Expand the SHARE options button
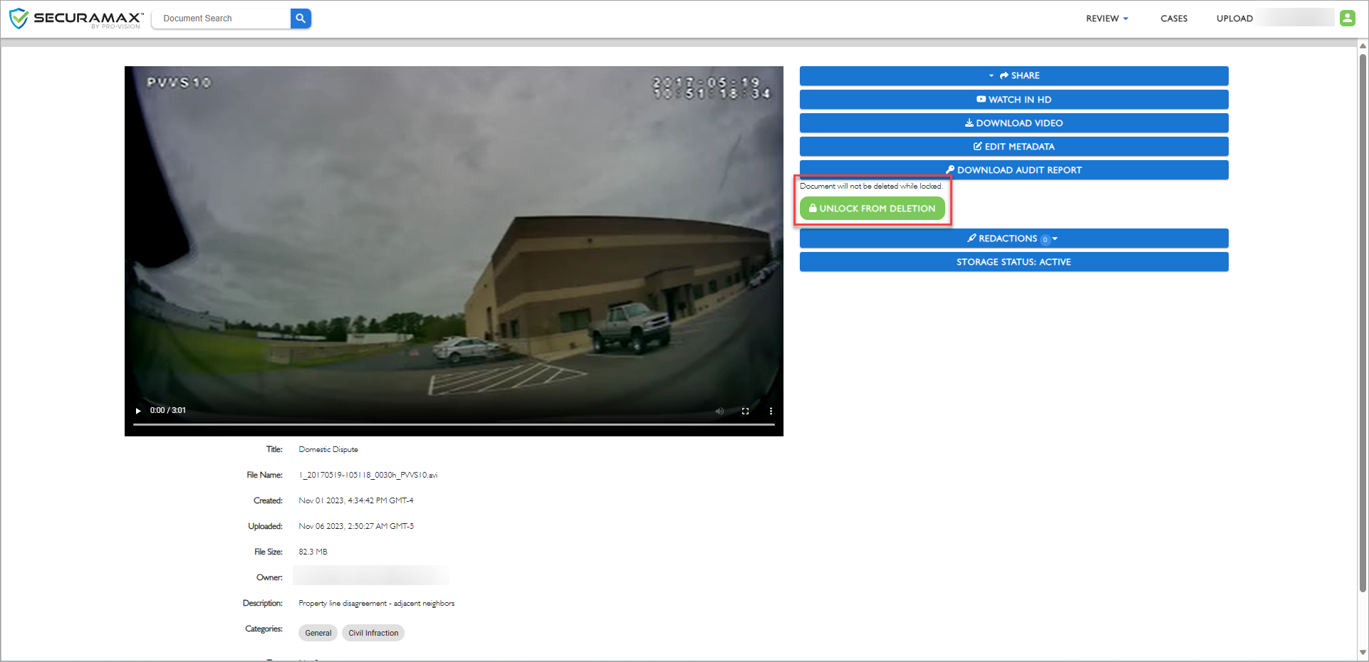Screen dimensions: 1369x662 [x=1014, y=75]
